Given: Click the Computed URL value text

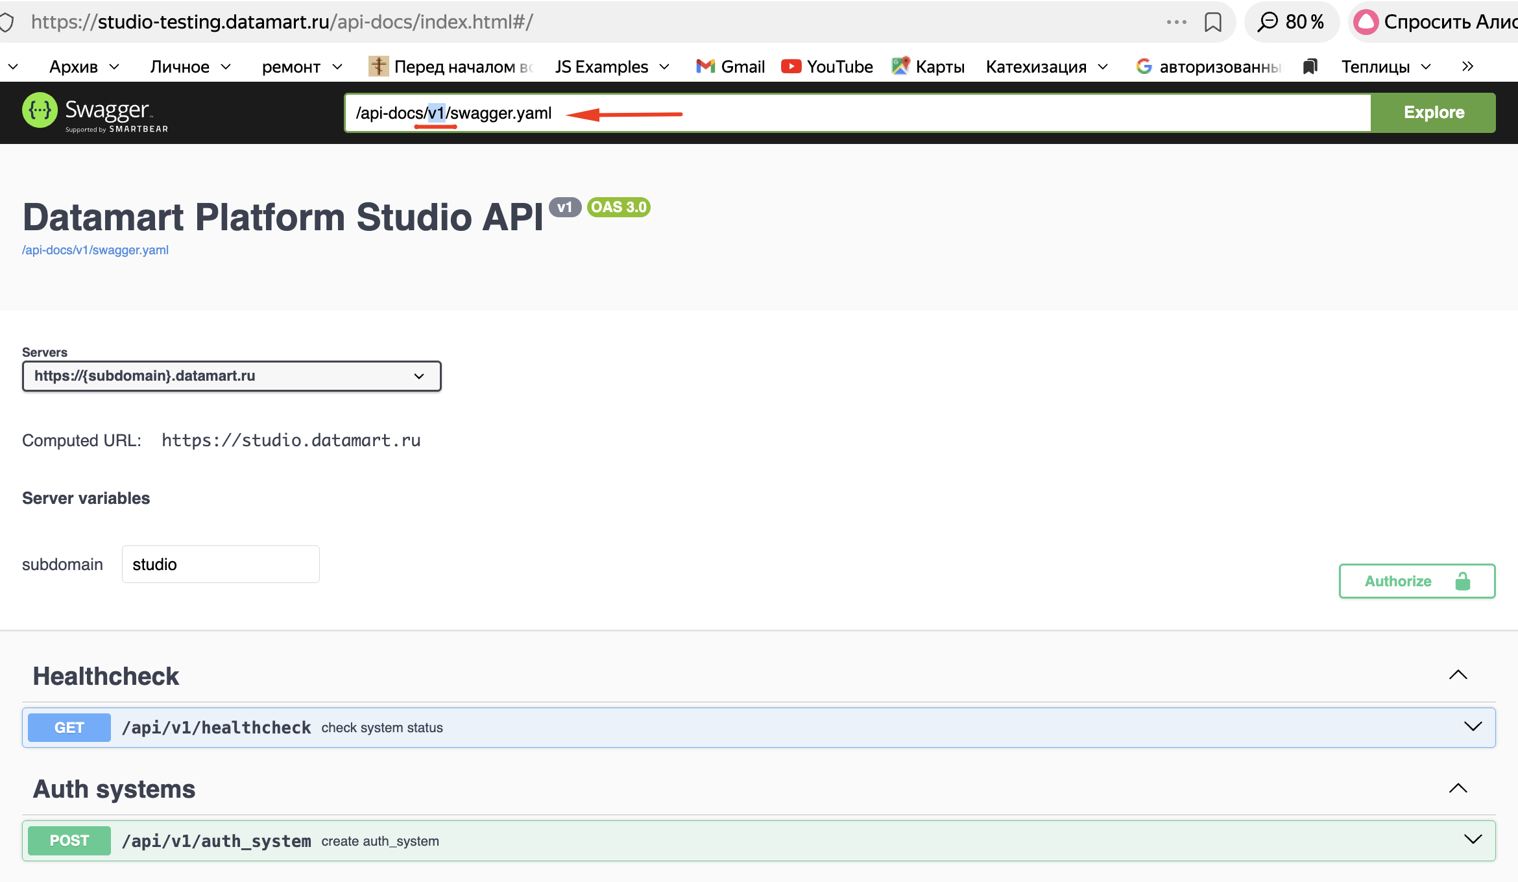Looking at the screenshot, I should 291,440.
